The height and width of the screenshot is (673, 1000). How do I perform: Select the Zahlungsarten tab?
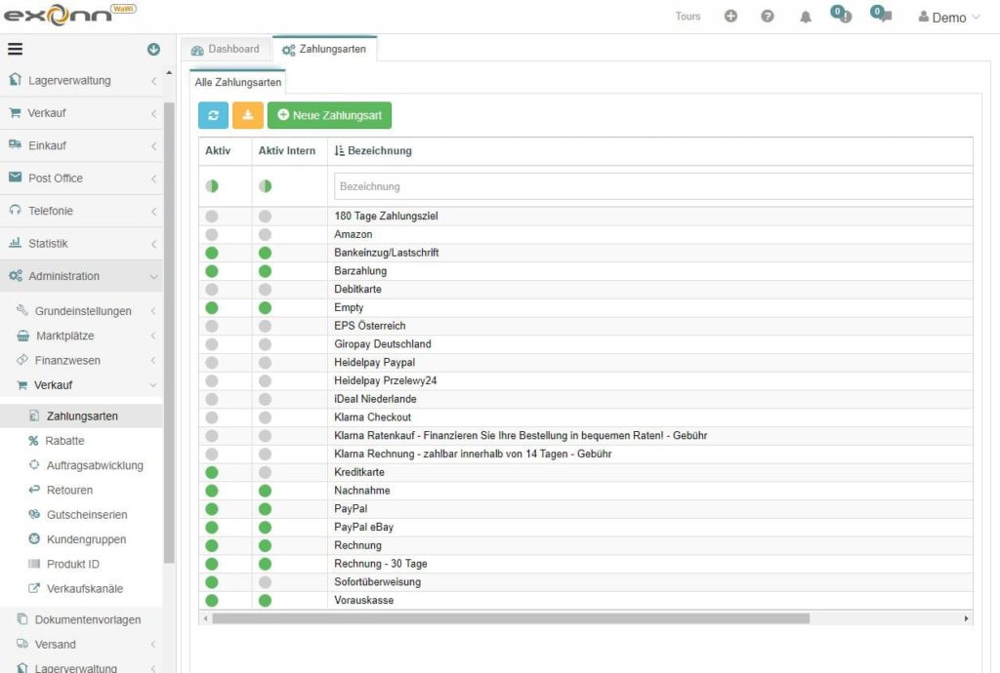pyautogui.click(x=324, y=49)
